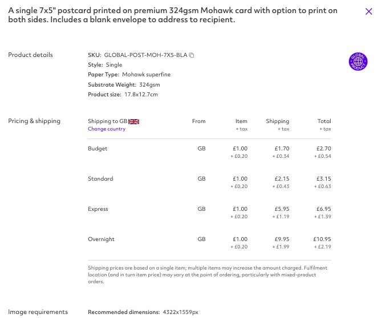Click the Shipping column header

(278, 121)
